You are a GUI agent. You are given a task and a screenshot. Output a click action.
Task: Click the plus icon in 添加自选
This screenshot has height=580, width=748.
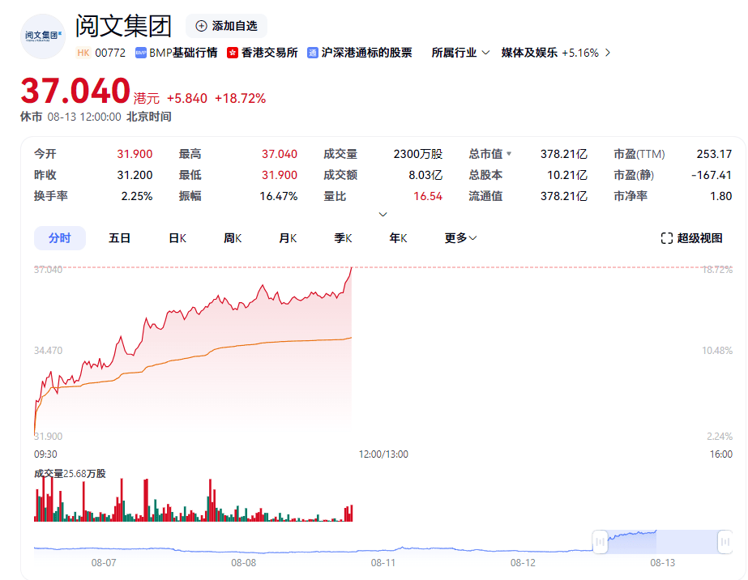(x=201, y=26)
